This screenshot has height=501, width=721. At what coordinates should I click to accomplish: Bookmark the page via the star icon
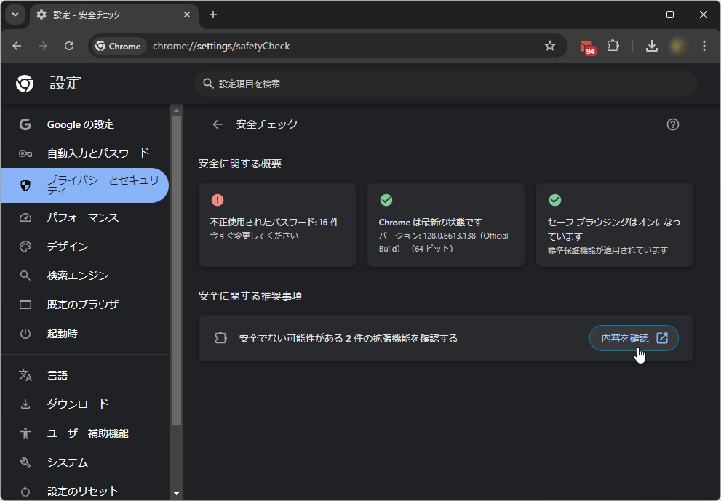pyautogui.click(x=549, y=45)
